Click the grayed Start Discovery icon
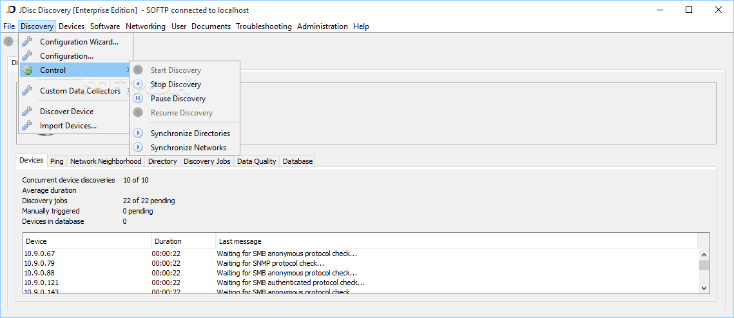 (138, 70)
